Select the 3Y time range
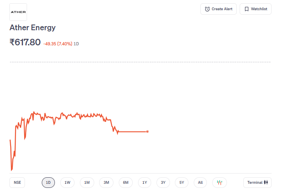This screenshot has height=194, width=281. click(163, 183)
